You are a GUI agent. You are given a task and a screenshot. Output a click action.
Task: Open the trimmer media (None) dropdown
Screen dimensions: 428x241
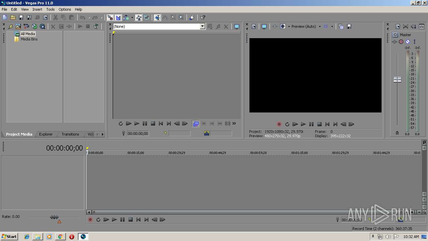tap(202, 26)
